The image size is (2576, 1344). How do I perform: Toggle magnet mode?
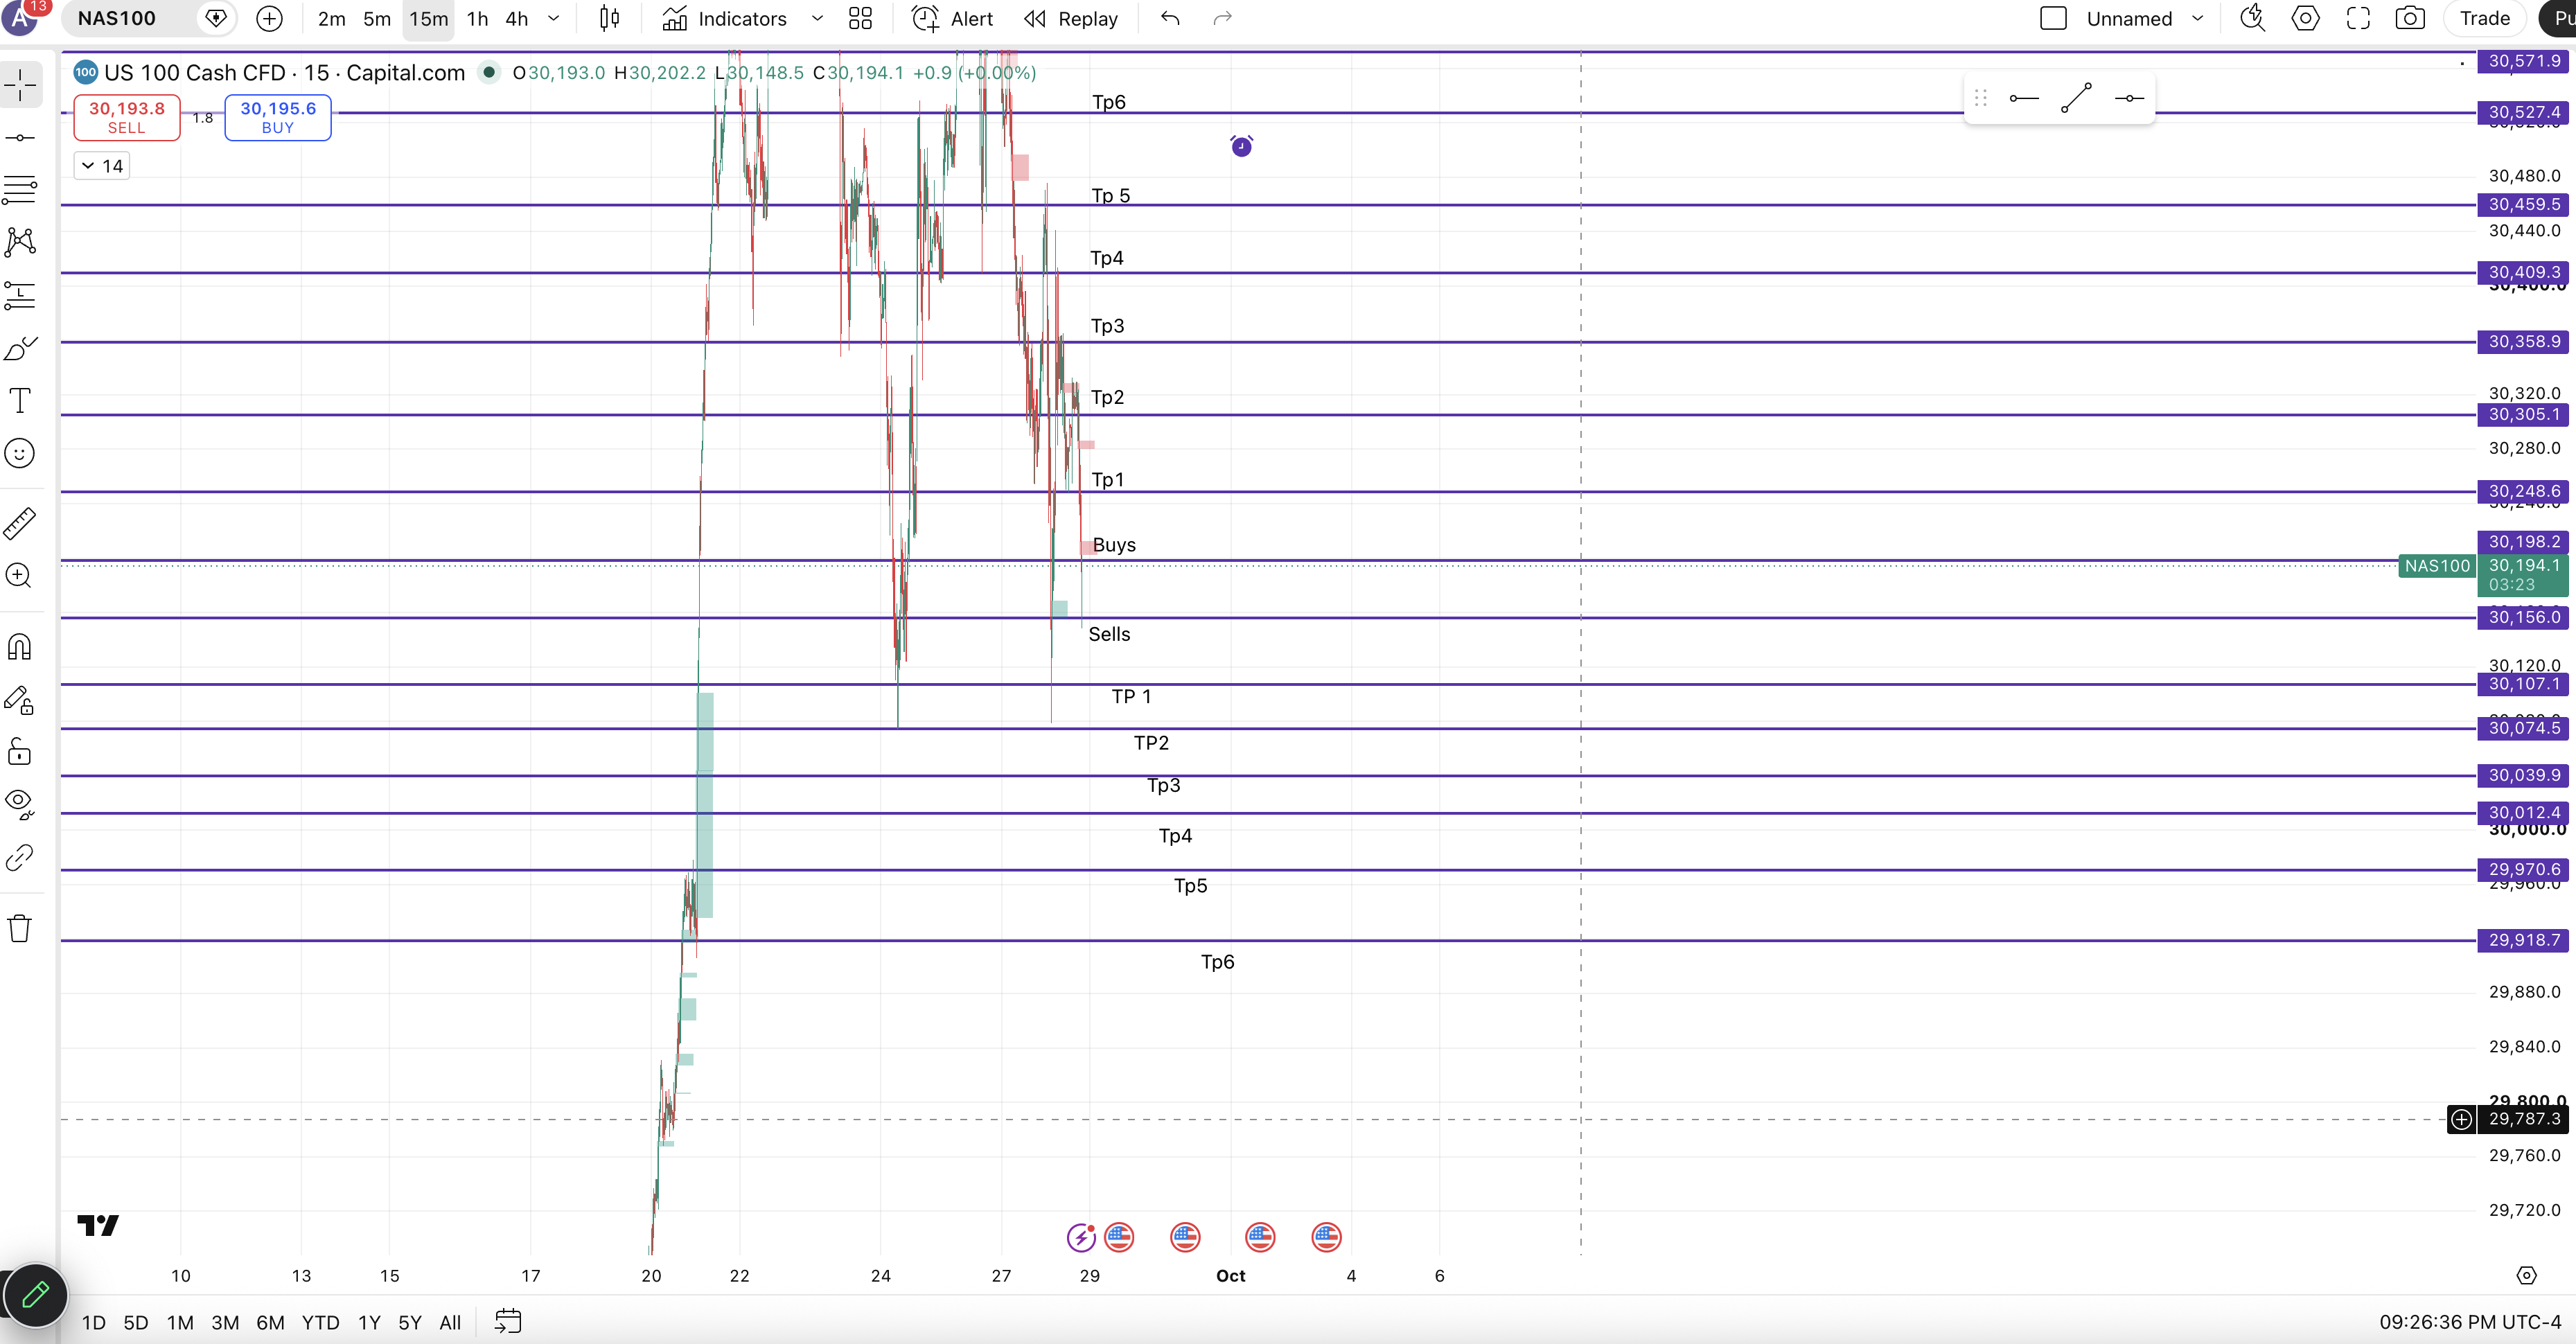click(20, 647)
